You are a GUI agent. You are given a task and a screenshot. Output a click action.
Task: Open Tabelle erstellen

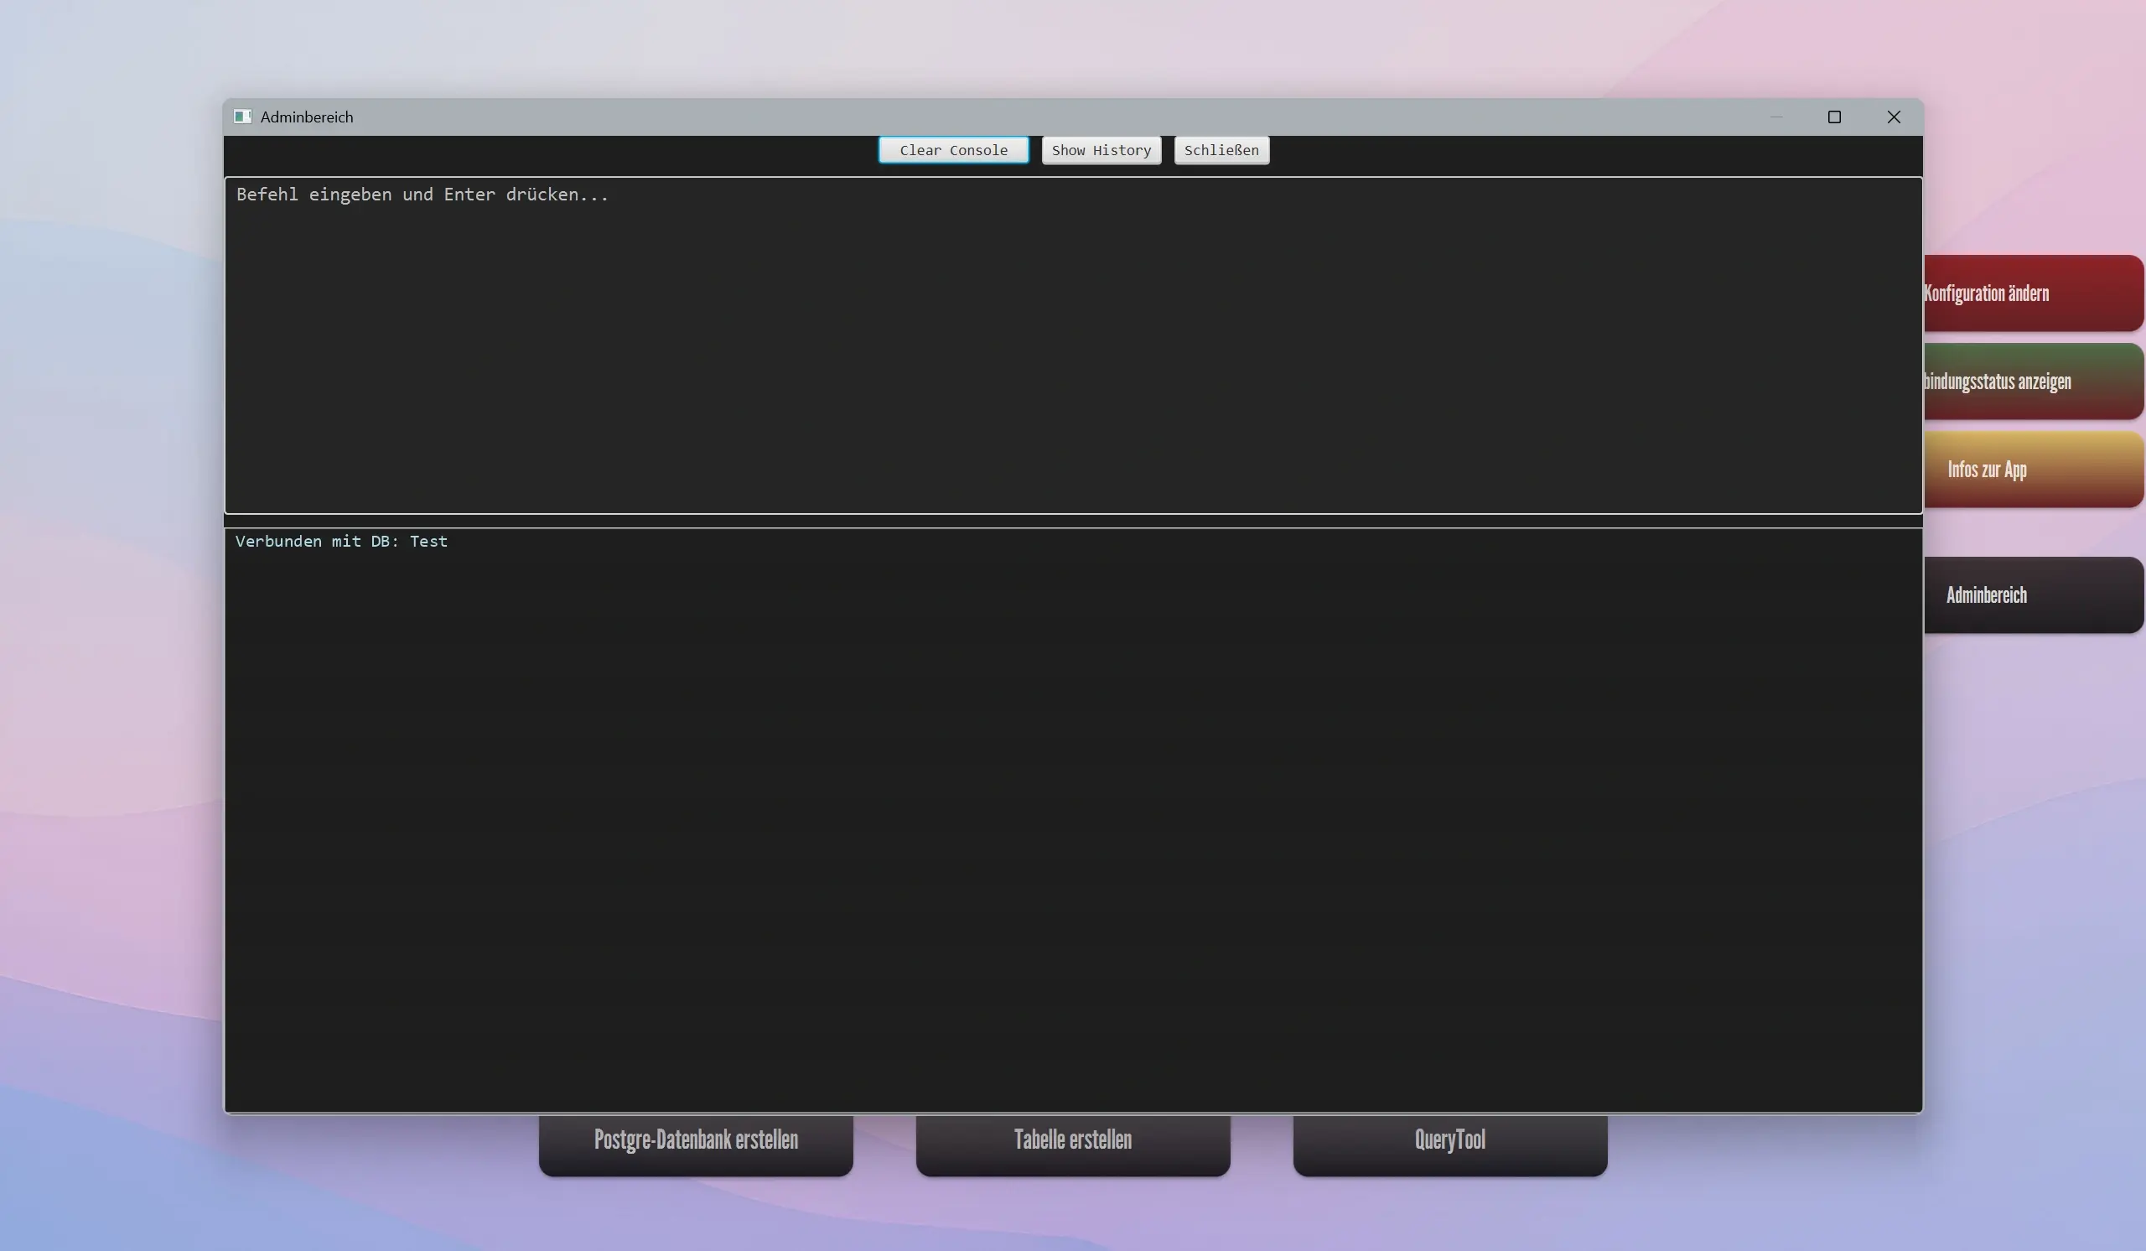(1072, 1144)
